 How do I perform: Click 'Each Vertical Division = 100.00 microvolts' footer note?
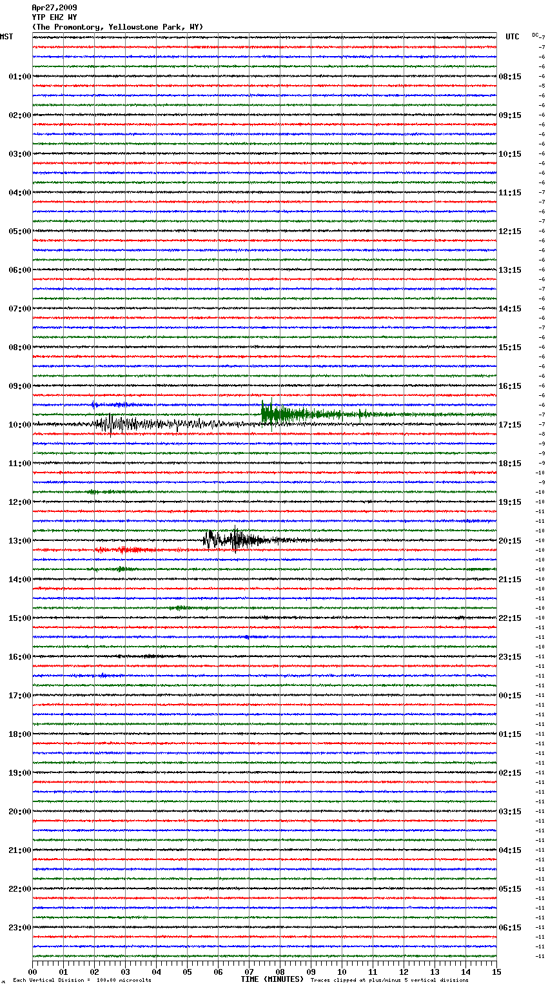tap(82, 980)
